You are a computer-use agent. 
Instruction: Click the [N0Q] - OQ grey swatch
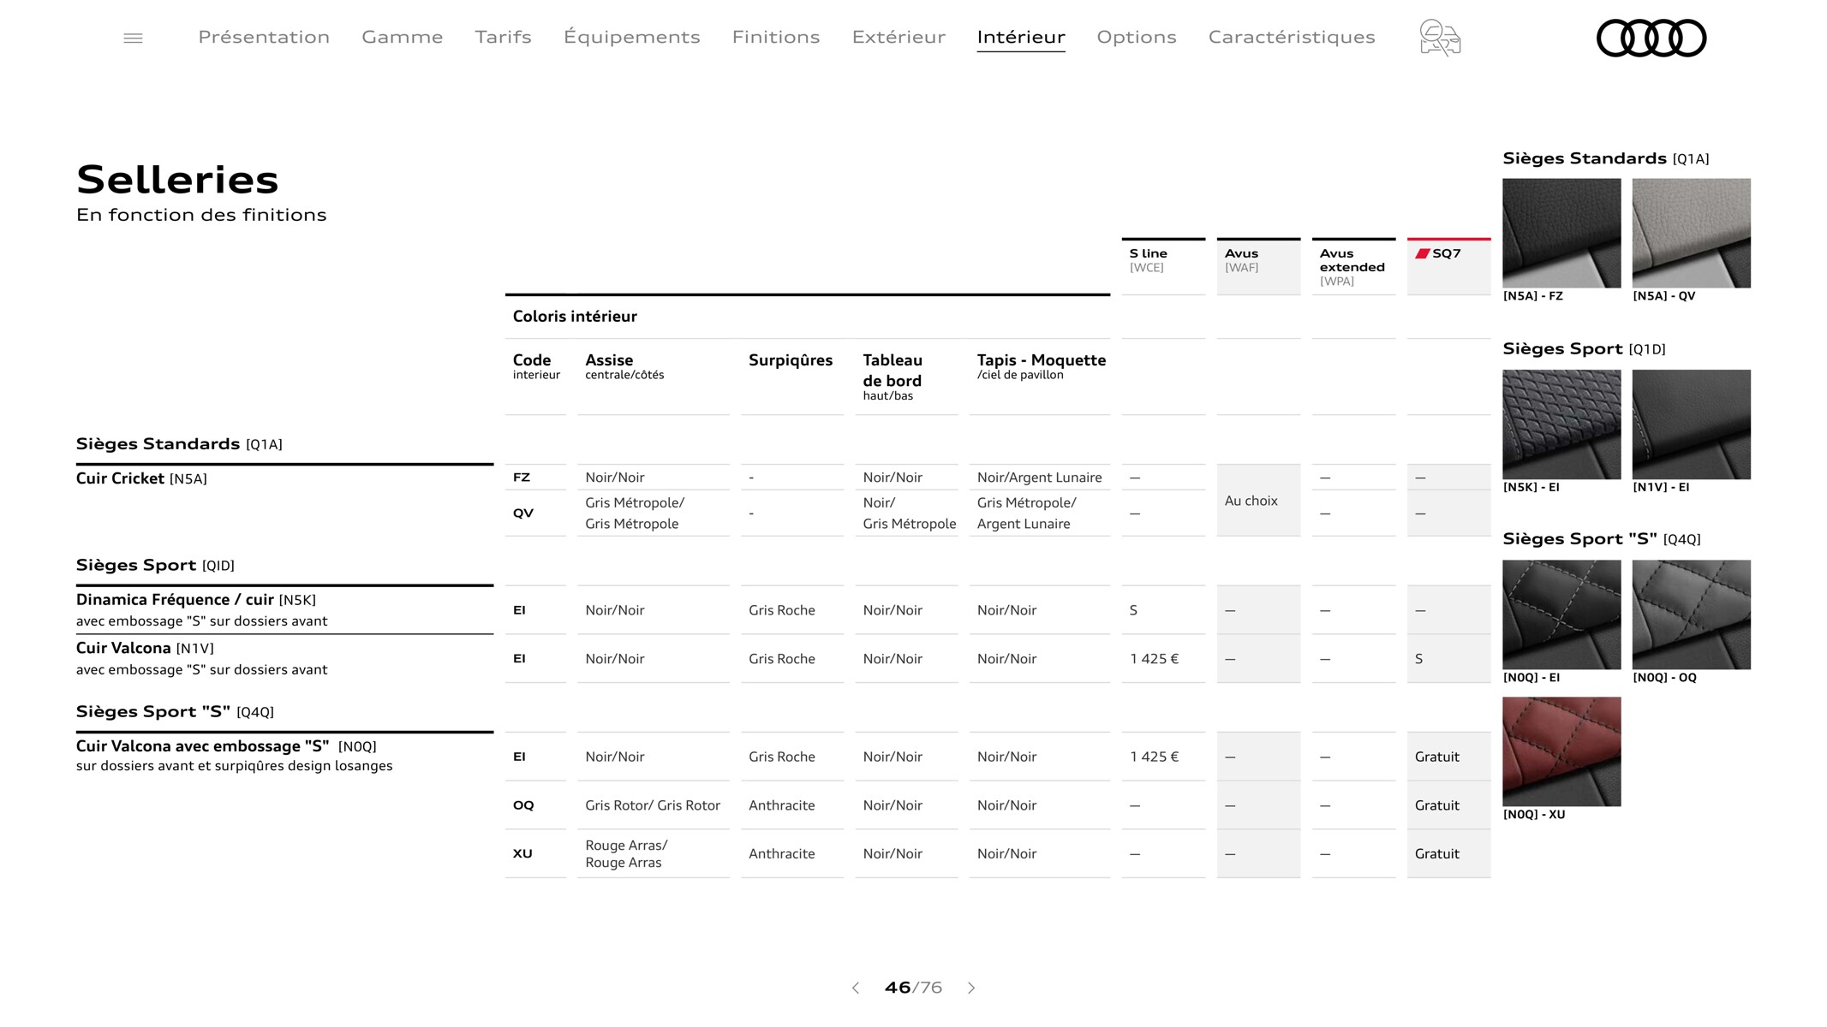[1691, 614]
